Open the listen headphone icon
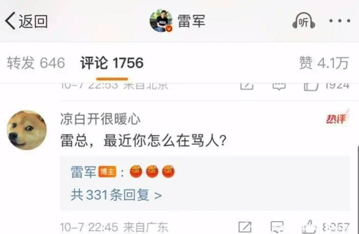The width and height of the screenshot is (359, 234). pos(303,21)
